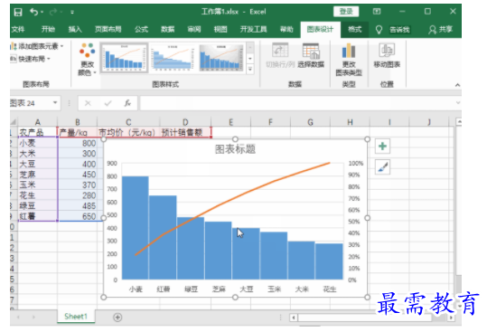Expand 添加图表元素 dropdown
The image size is (487, 332).
click(37, 46)
